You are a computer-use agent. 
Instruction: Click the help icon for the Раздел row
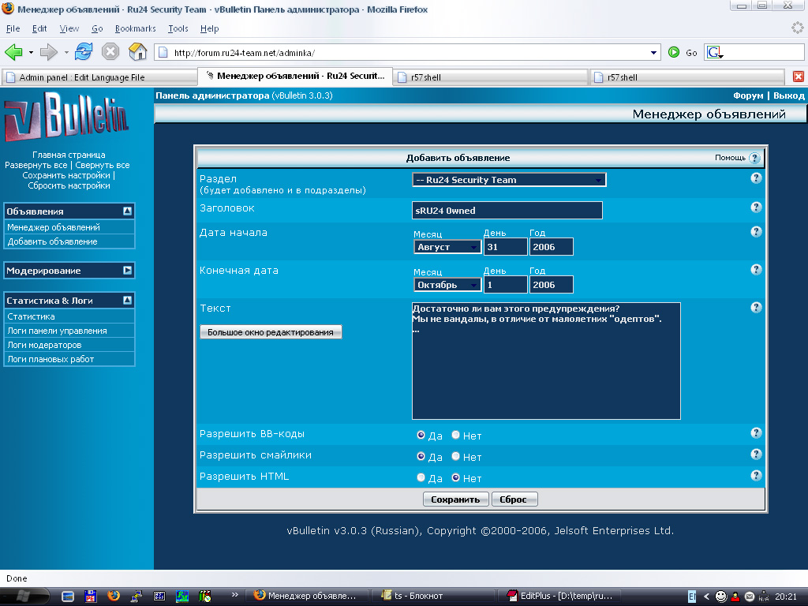[x=756, y=178]
